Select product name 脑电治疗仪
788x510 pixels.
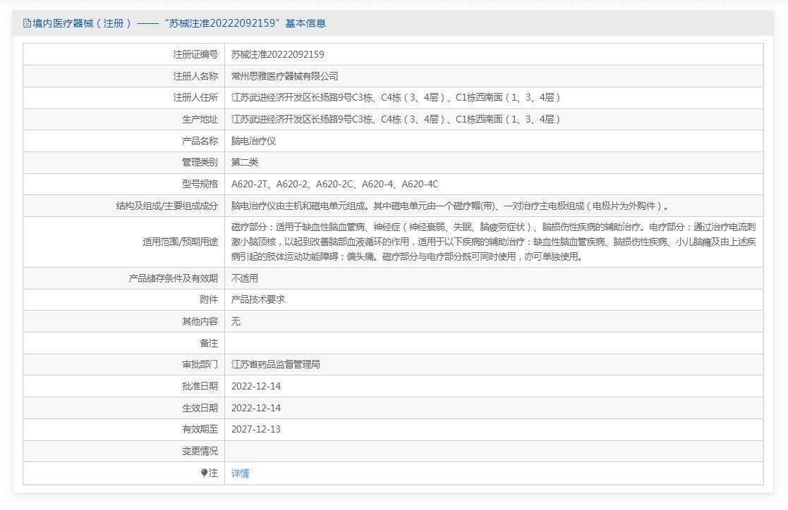coord(253,141)
